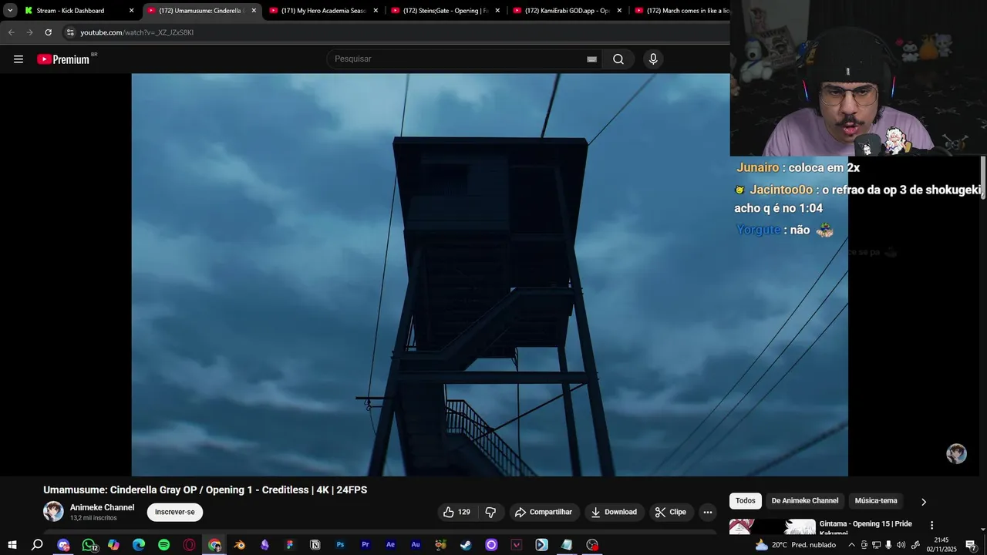This screenshot has width=987, height=555.
Task: Open options for Gintama Opening 15 video
Action: (x=931, y=525)
